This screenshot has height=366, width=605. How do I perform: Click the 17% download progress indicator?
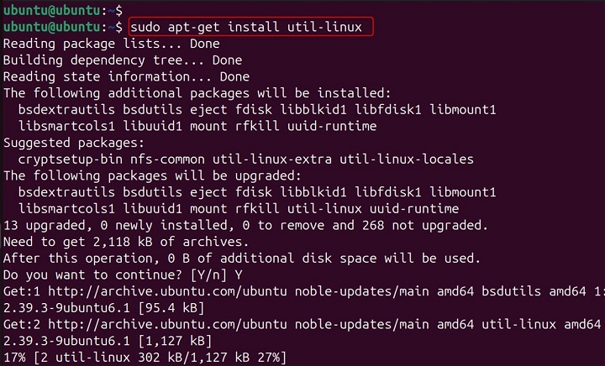[x=14, y=358]
